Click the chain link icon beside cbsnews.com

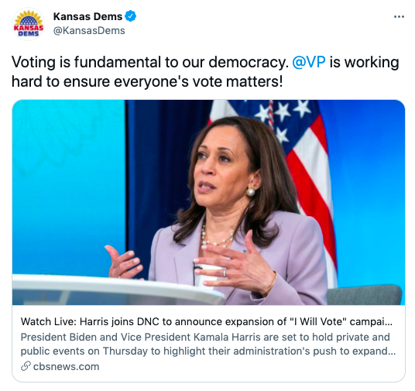tap(26, 366)
